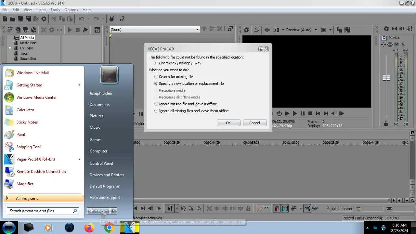Click the interactive tutorials hand icon

point(111,19)
